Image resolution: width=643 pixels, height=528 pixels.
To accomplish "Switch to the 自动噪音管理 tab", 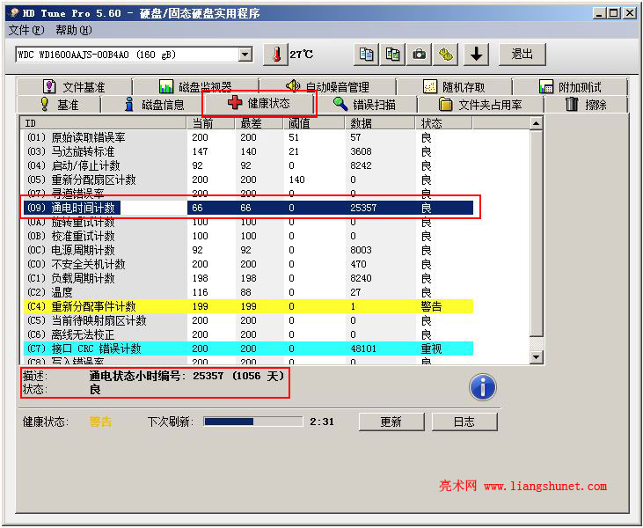I will click(x=327, y=87).
